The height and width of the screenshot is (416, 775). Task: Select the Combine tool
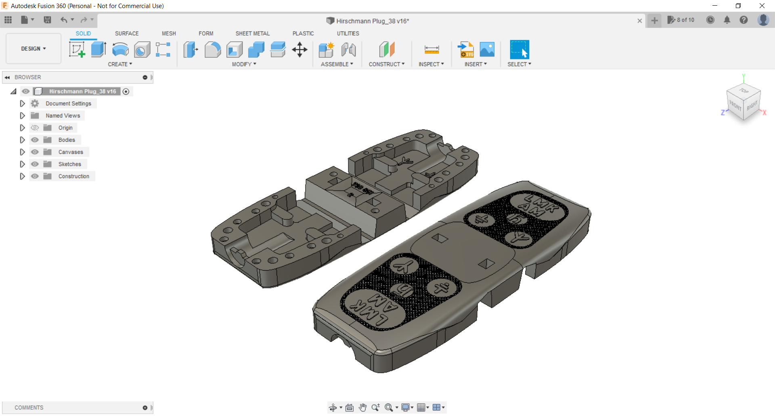coord(256,50)
